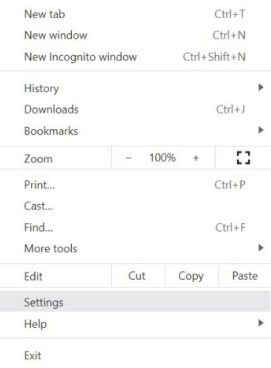Select Exit to close Chrome

pyautogui.click(x=135, y=355)
